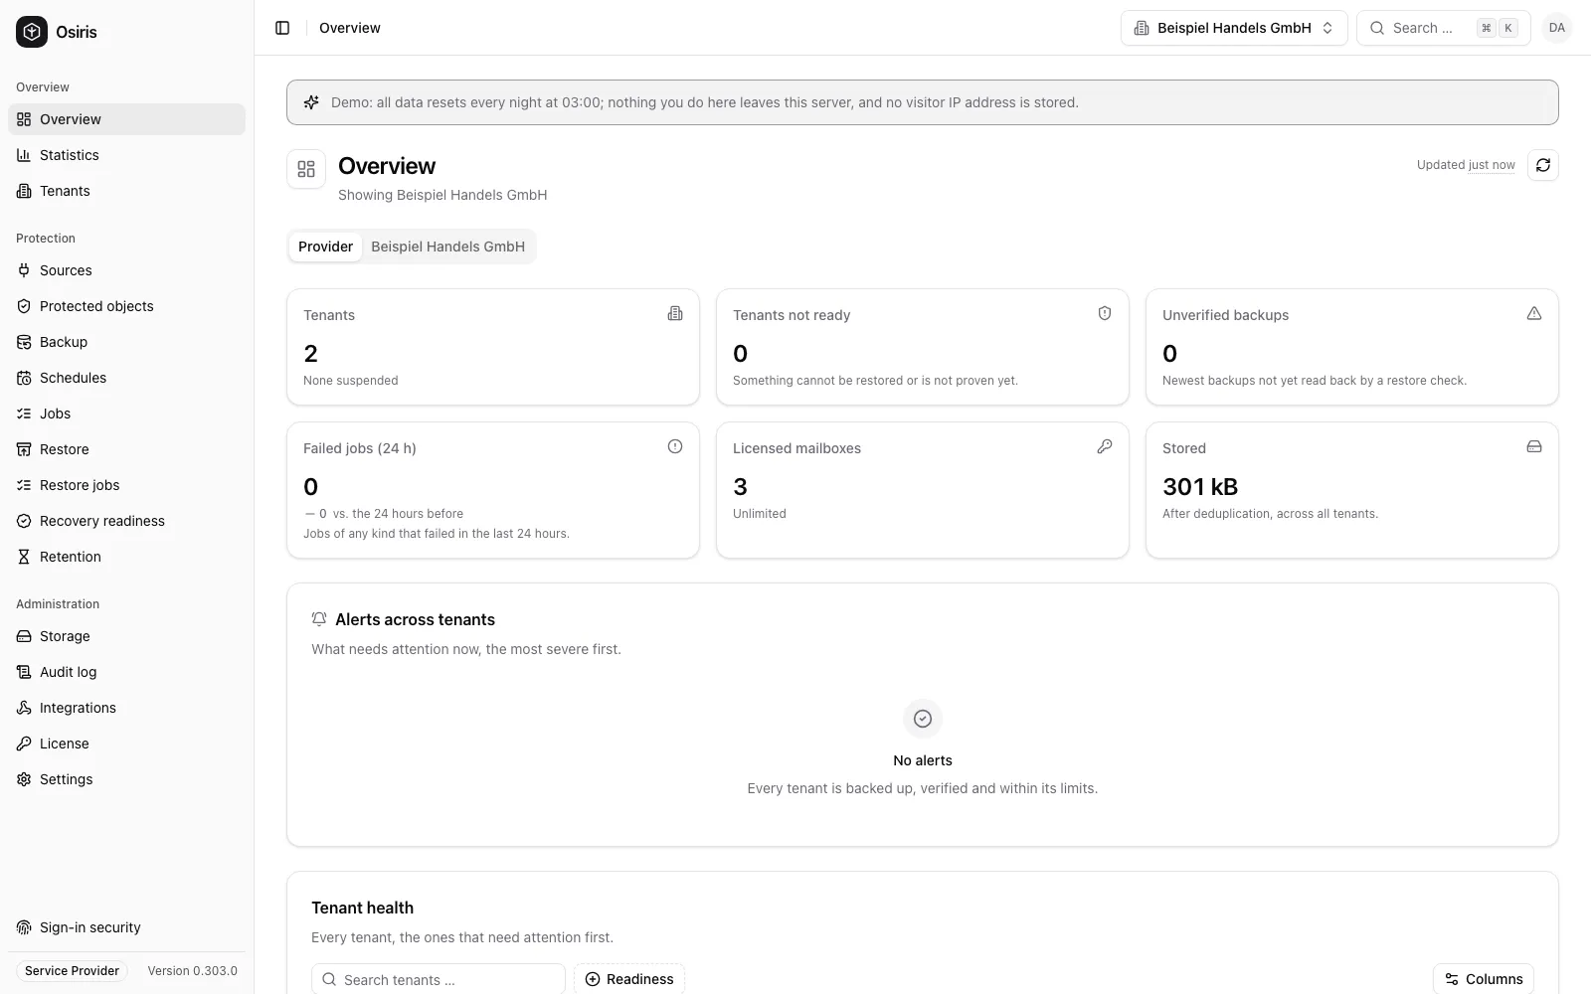The width and height of the screenshot is (1591, 994).
Task: Click the bell icon beside Alerts across tenants
Action: point(319,619)
